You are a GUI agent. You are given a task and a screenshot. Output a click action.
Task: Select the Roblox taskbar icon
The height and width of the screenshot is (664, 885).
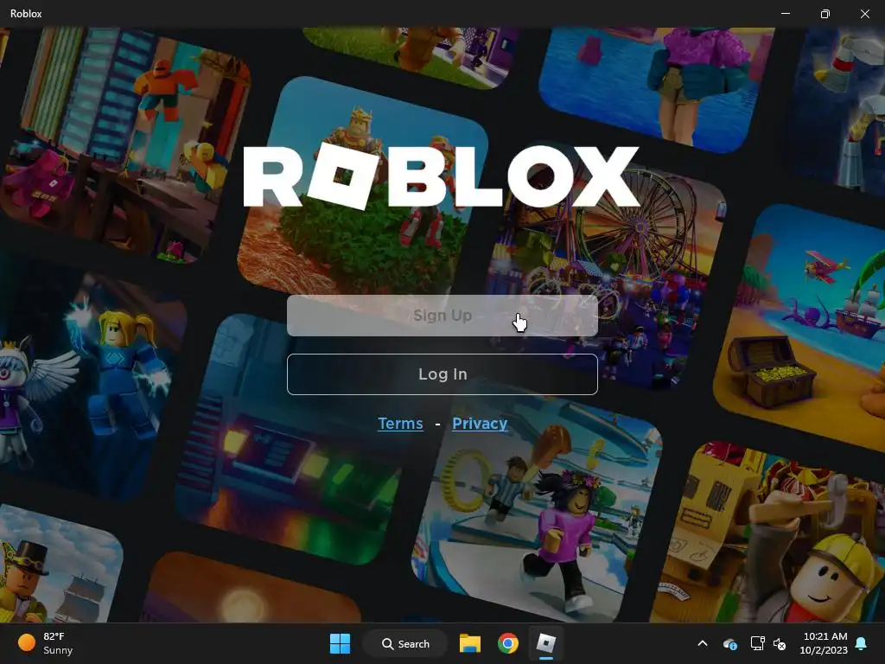click(x=546, y=643)
